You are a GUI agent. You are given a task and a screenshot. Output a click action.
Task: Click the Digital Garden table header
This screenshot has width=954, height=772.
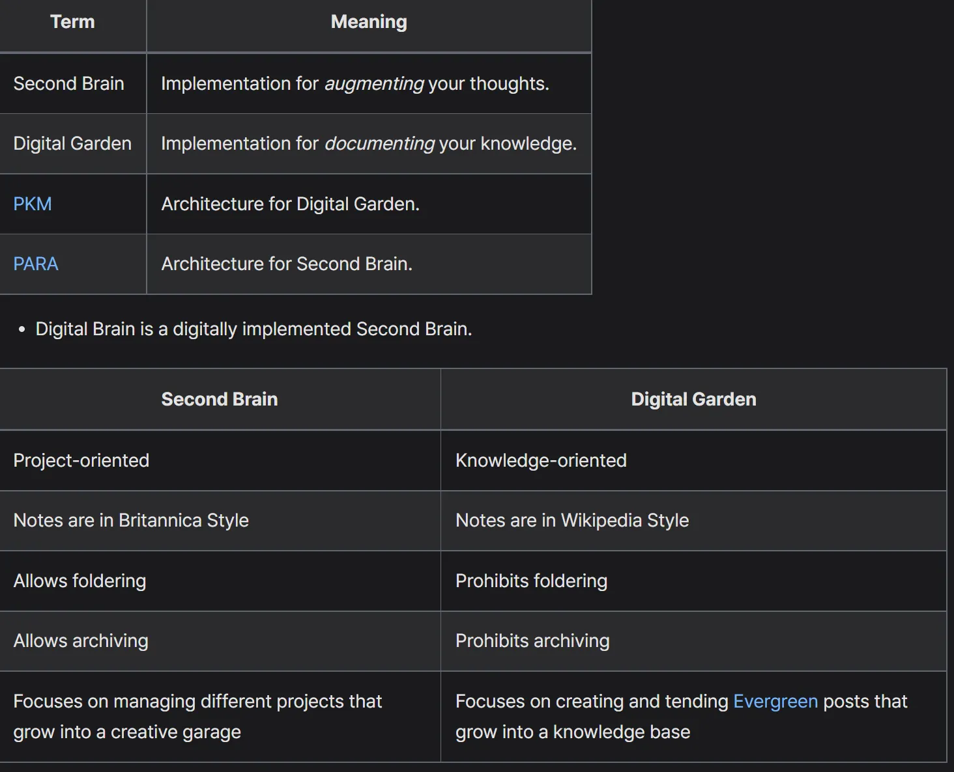click(693, 399)
